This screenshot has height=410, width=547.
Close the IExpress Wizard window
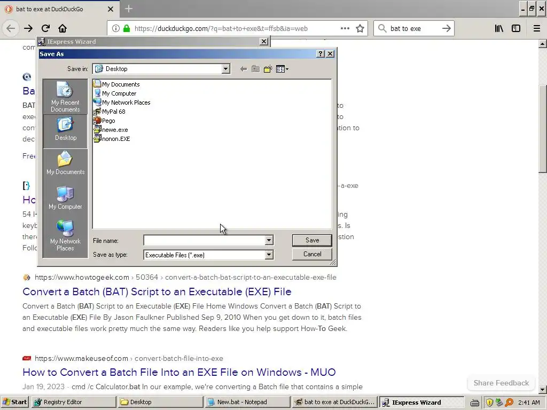(x=264, y=42)
